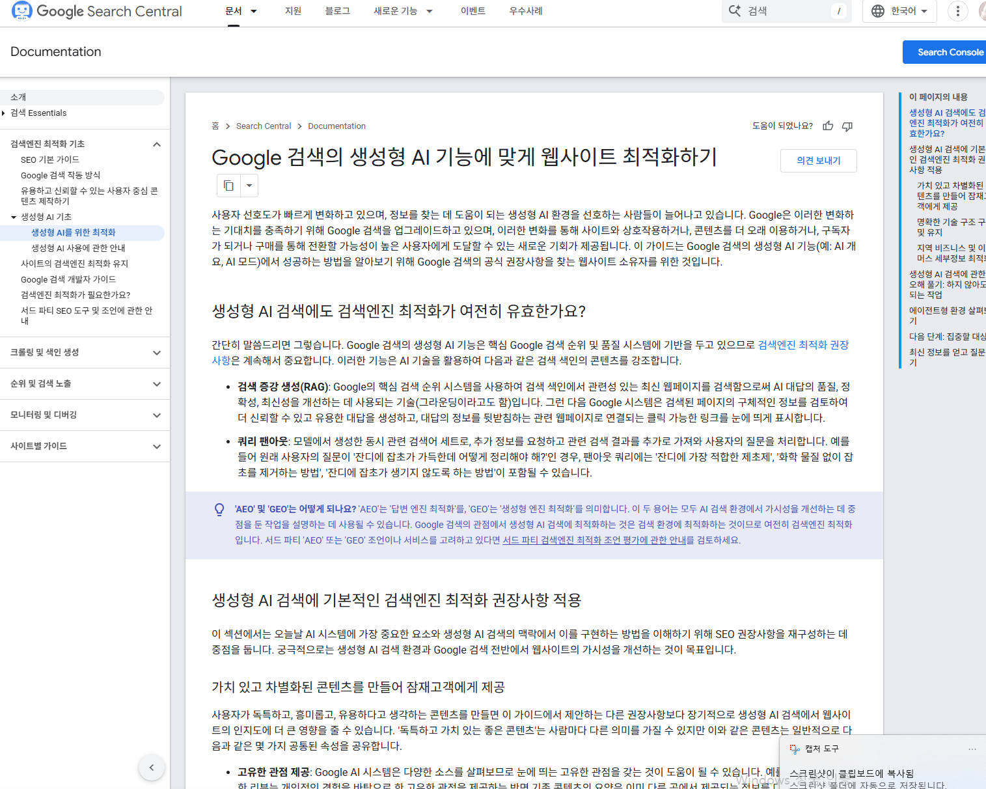The width and height of the screenshot is (986, 789).
Task: Click the Google Search Central logo
Action: click(96, 11)
